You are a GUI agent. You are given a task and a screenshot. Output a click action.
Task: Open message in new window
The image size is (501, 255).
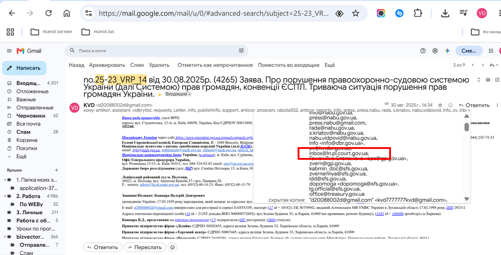tap(497, 80)
